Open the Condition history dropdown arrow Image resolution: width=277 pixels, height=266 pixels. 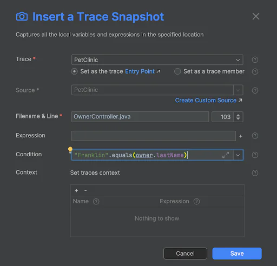(x=238, y=155)
